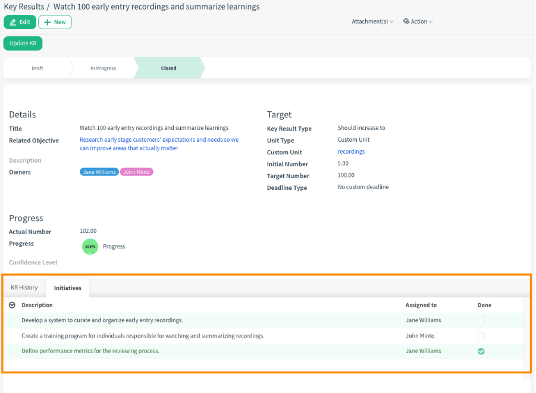Open the related objective link
This screenshot has width=536, height=393.
click(x=159, y=144)
